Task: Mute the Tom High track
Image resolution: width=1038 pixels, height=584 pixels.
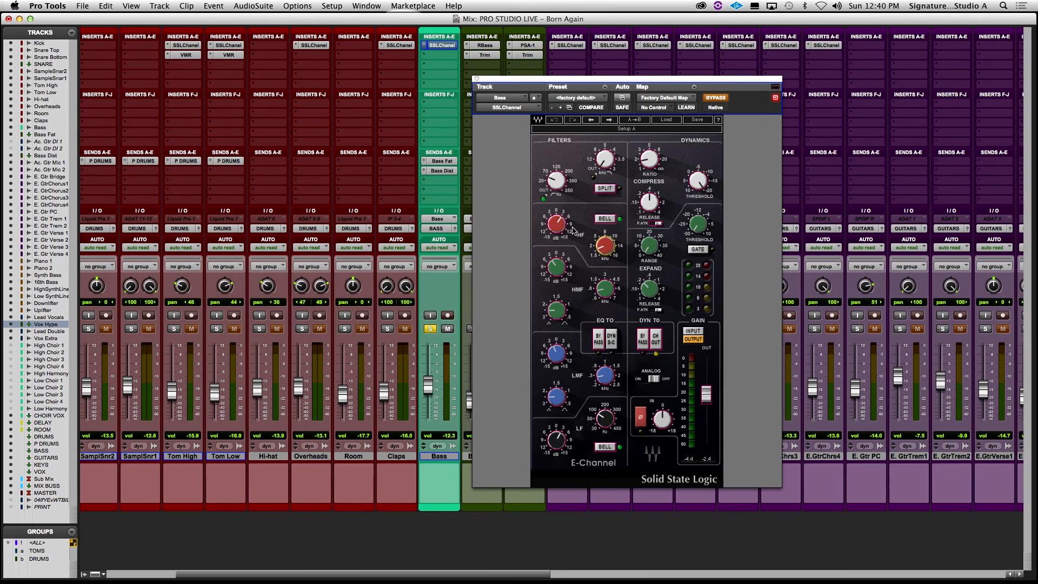Action: click(x=191, y=329)
